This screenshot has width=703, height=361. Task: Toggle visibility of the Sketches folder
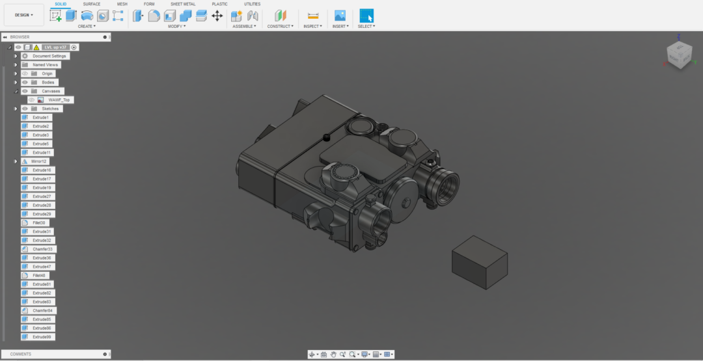25,109
